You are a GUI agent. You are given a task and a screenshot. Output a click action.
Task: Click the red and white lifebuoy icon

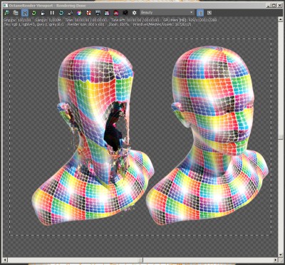(x=88, y=13)
